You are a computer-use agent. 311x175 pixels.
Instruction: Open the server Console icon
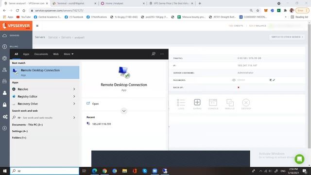point(213,104)
